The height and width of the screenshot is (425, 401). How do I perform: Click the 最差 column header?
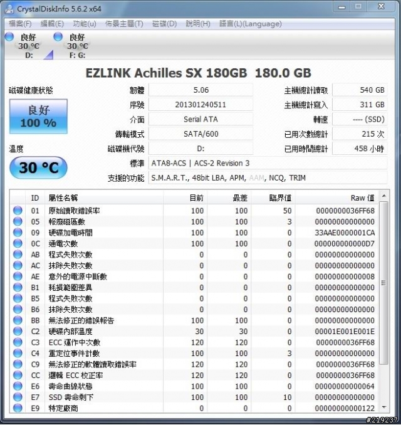[229, 198]
